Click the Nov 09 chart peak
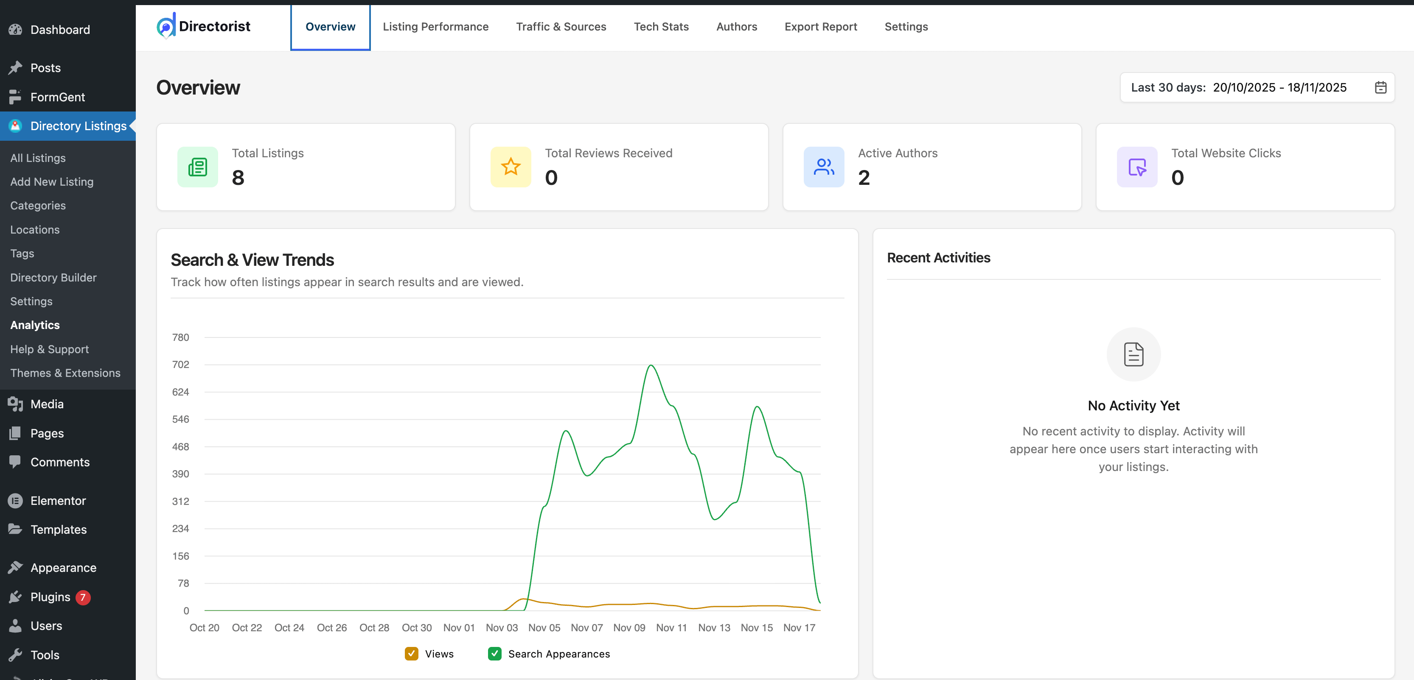 pos(651,366)
